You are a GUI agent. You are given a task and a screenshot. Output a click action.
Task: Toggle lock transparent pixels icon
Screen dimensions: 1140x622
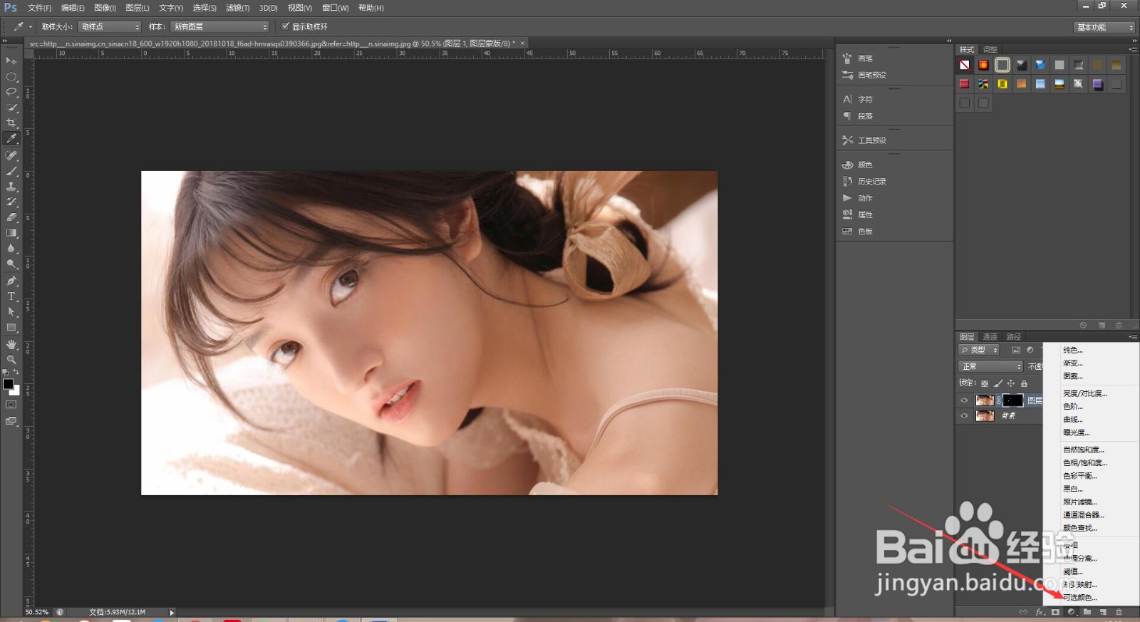coord(985,383)
